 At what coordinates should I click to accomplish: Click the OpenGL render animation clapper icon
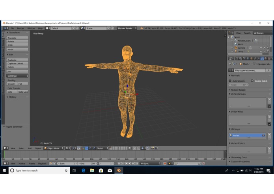pyautogui.click(x=156, y=148)
